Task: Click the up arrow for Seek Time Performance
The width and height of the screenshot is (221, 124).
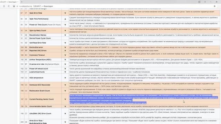Action: pyautogui.click(x=65, y=19)
